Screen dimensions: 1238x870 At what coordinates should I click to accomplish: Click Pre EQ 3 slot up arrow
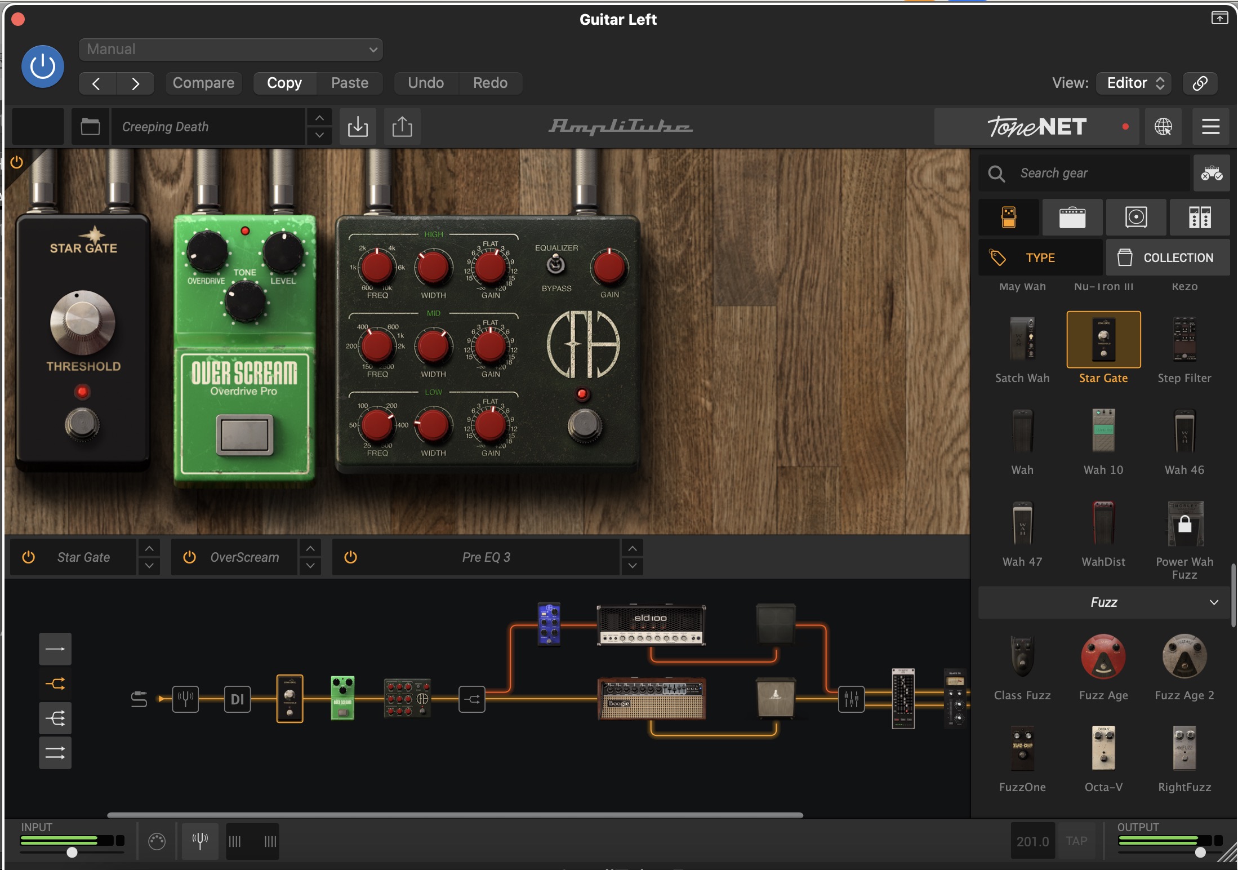coord(633,548)
